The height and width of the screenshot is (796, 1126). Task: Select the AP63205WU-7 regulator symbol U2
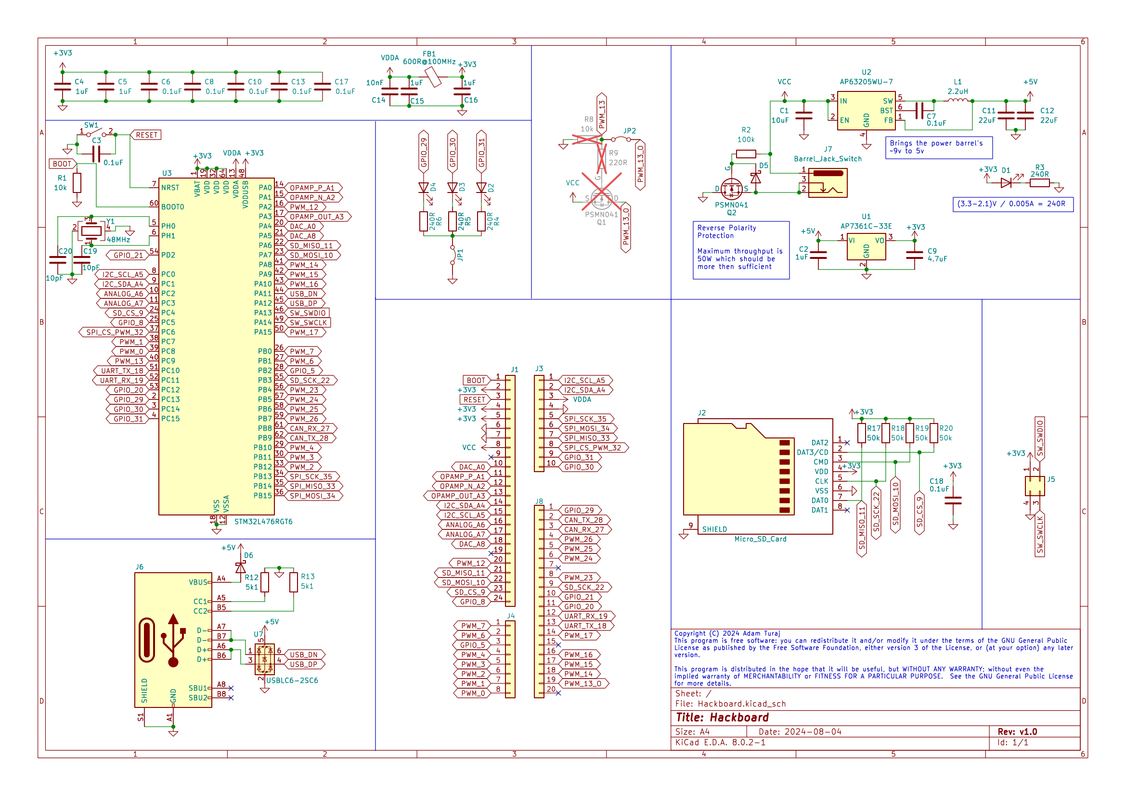coord(866,111)
